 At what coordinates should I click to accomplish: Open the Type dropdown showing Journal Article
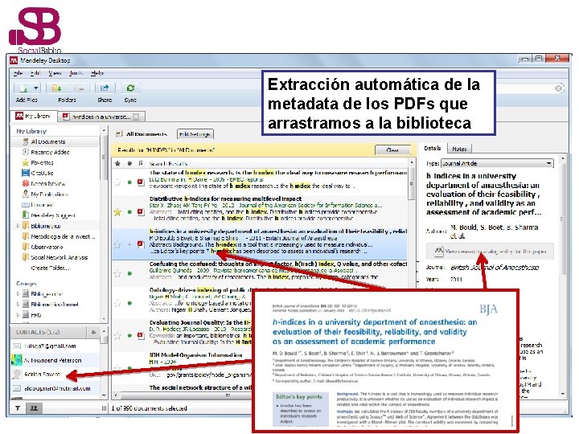(x=498, y=163)
